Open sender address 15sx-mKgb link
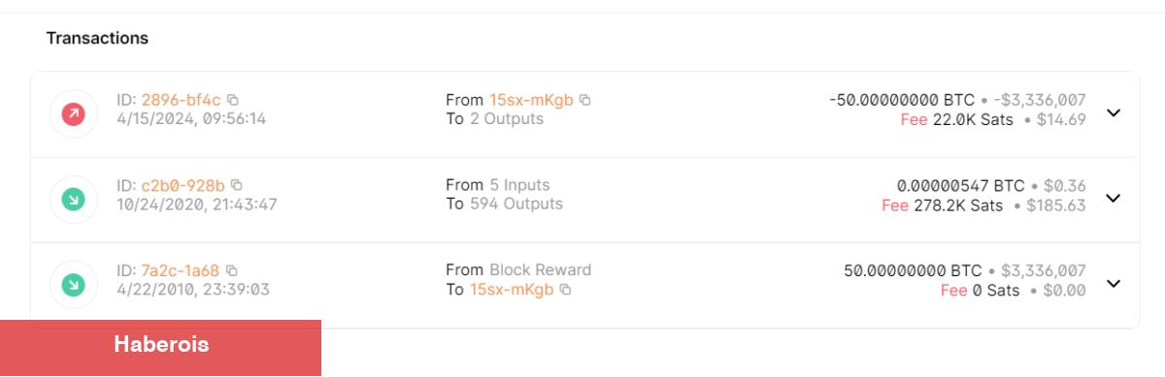Image resolution: width=1165 pixels, height=377 pixels. [x=531, y=100]
